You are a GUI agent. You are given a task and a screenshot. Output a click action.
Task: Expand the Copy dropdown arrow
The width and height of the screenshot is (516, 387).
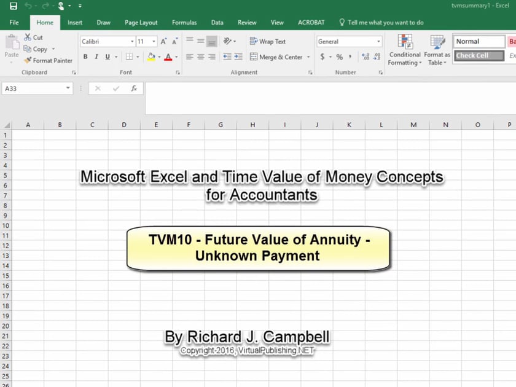tap(53, 49)
